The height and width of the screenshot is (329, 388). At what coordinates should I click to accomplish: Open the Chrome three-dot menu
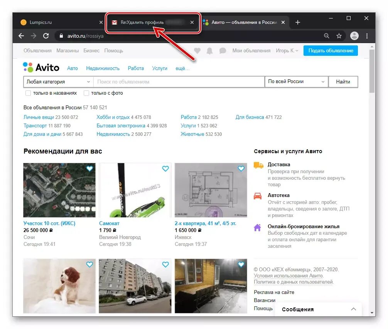pyautogui.click(x=367, y=36)
